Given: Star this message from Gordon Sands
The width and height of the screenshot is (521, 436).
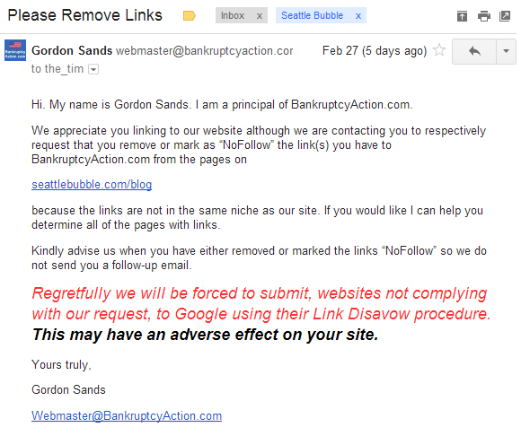Looking at the screenshot, I should click(x=439, y=50).
